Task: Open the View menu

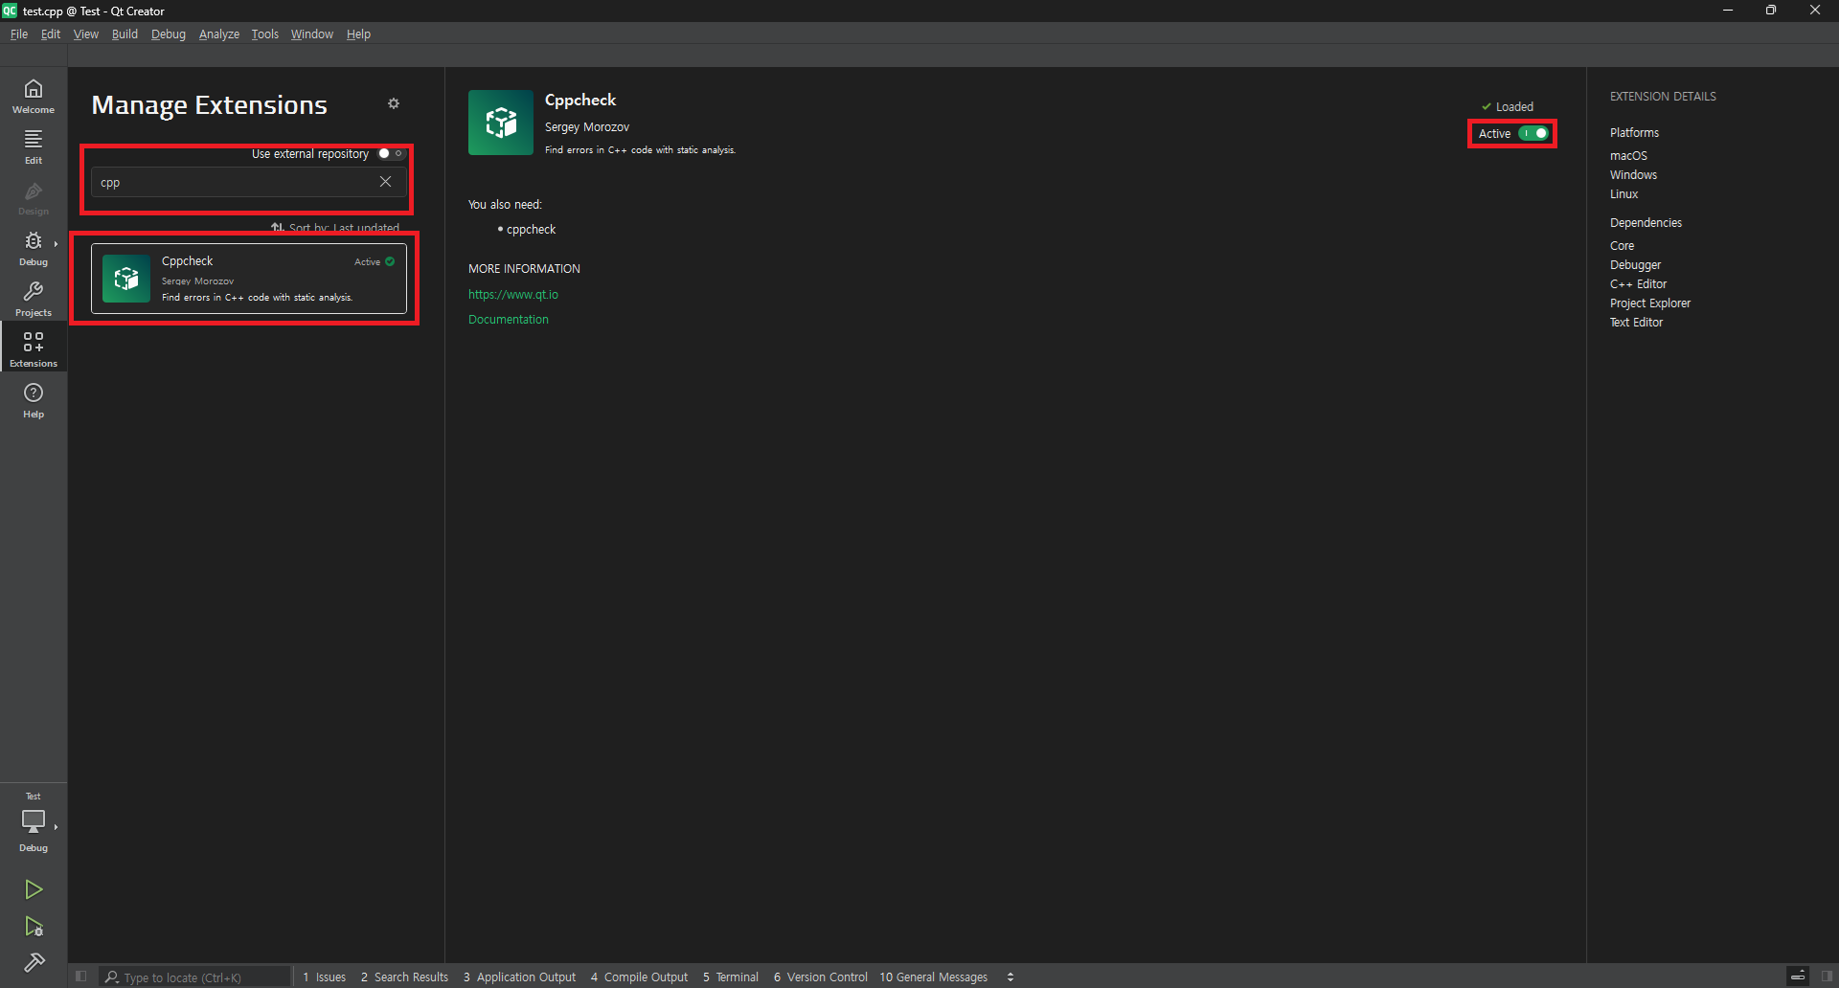Action: click(86, 34)
